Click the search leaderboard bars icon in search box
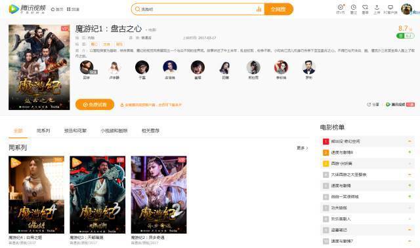This screenshot has width=420, height=248. [259, 9]
